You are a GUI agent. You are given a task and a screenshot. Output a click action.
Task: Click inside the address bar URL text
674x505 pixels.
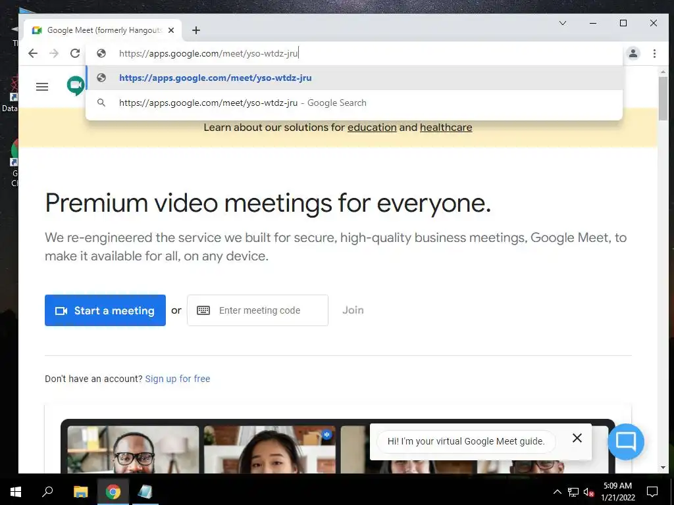pyautogui.click(x=208, y=53)
